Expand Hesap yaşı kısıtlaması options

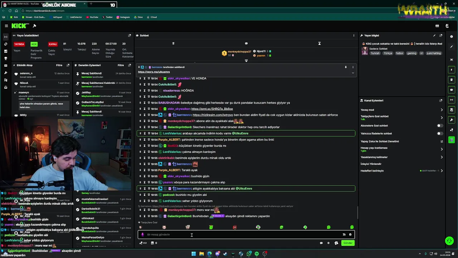click(442, 149)
